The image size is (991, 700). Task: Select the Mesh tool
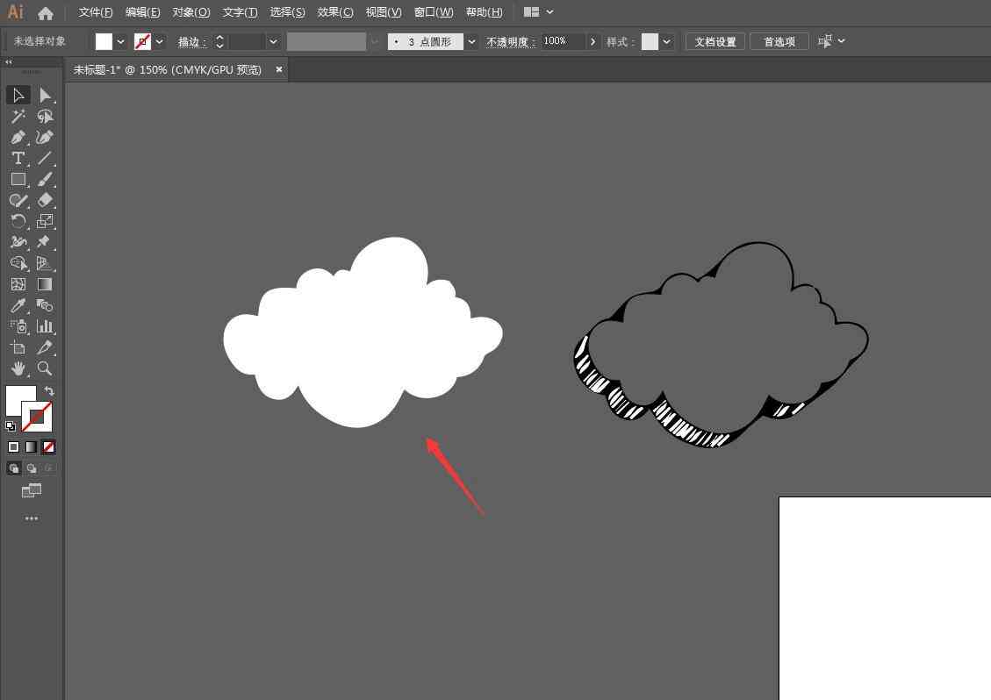coord(18,284)
